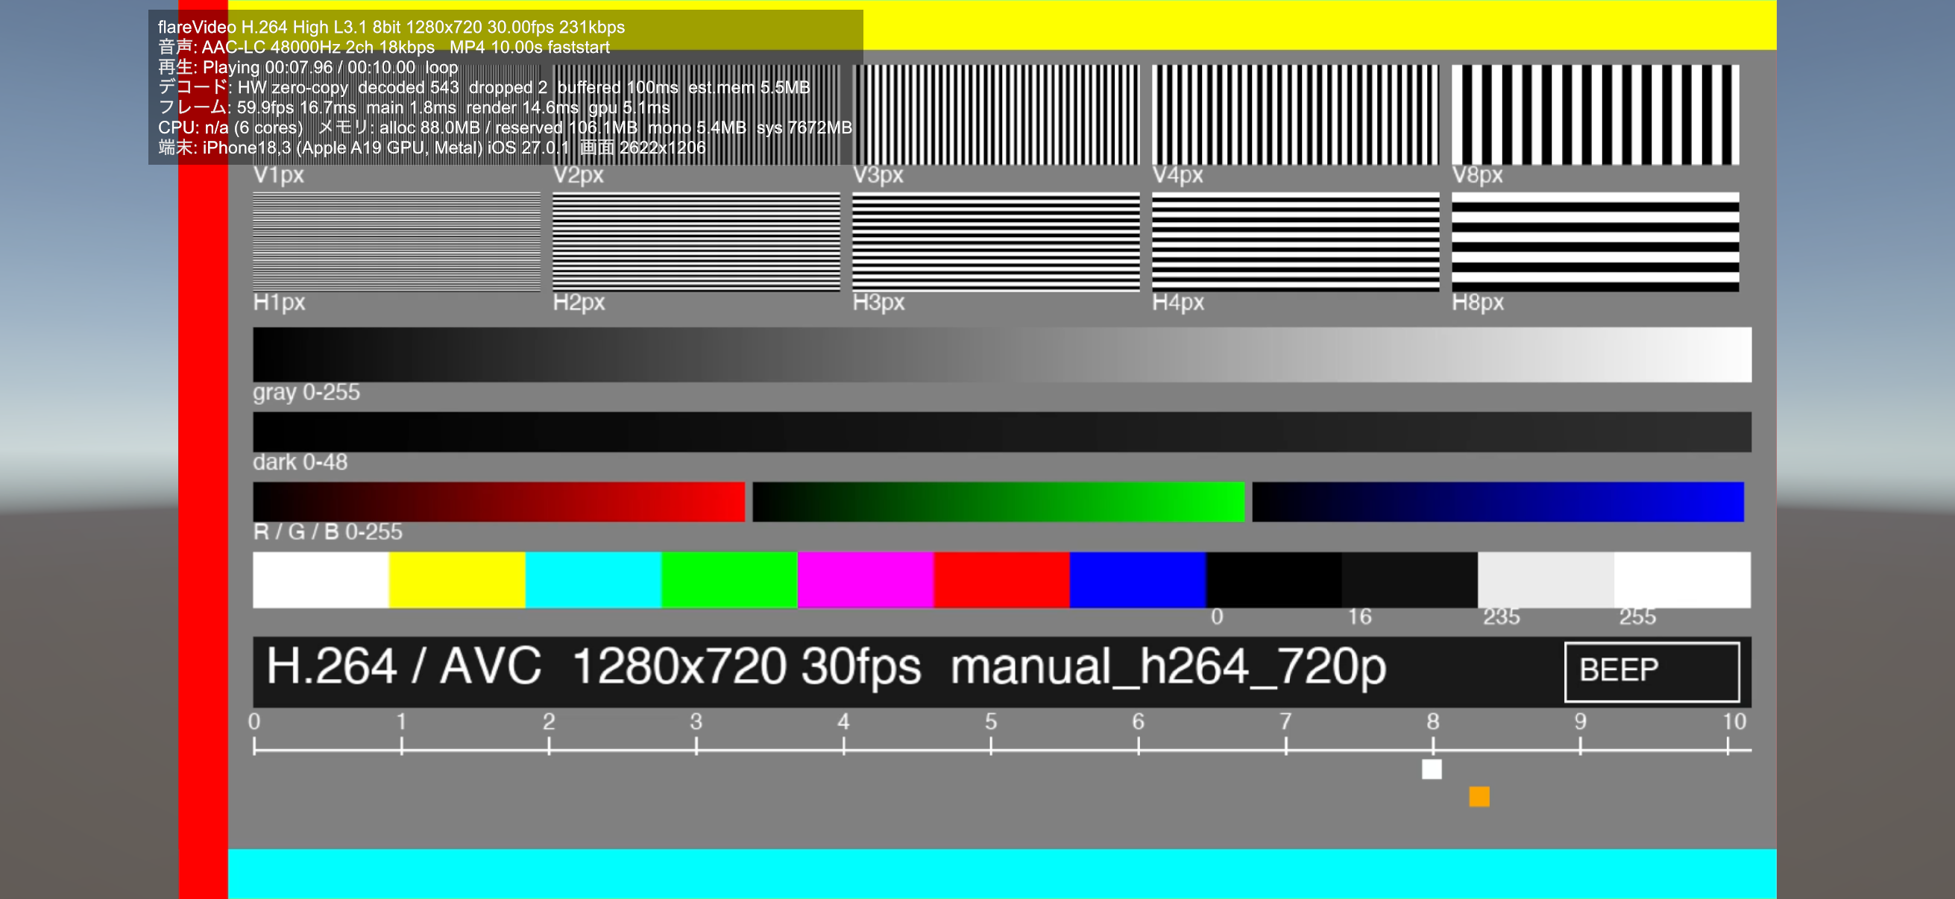This screenshot has height=899, width=1955.
Task: Select the yellow color bar swatch
Action: (x=457, y=580)
